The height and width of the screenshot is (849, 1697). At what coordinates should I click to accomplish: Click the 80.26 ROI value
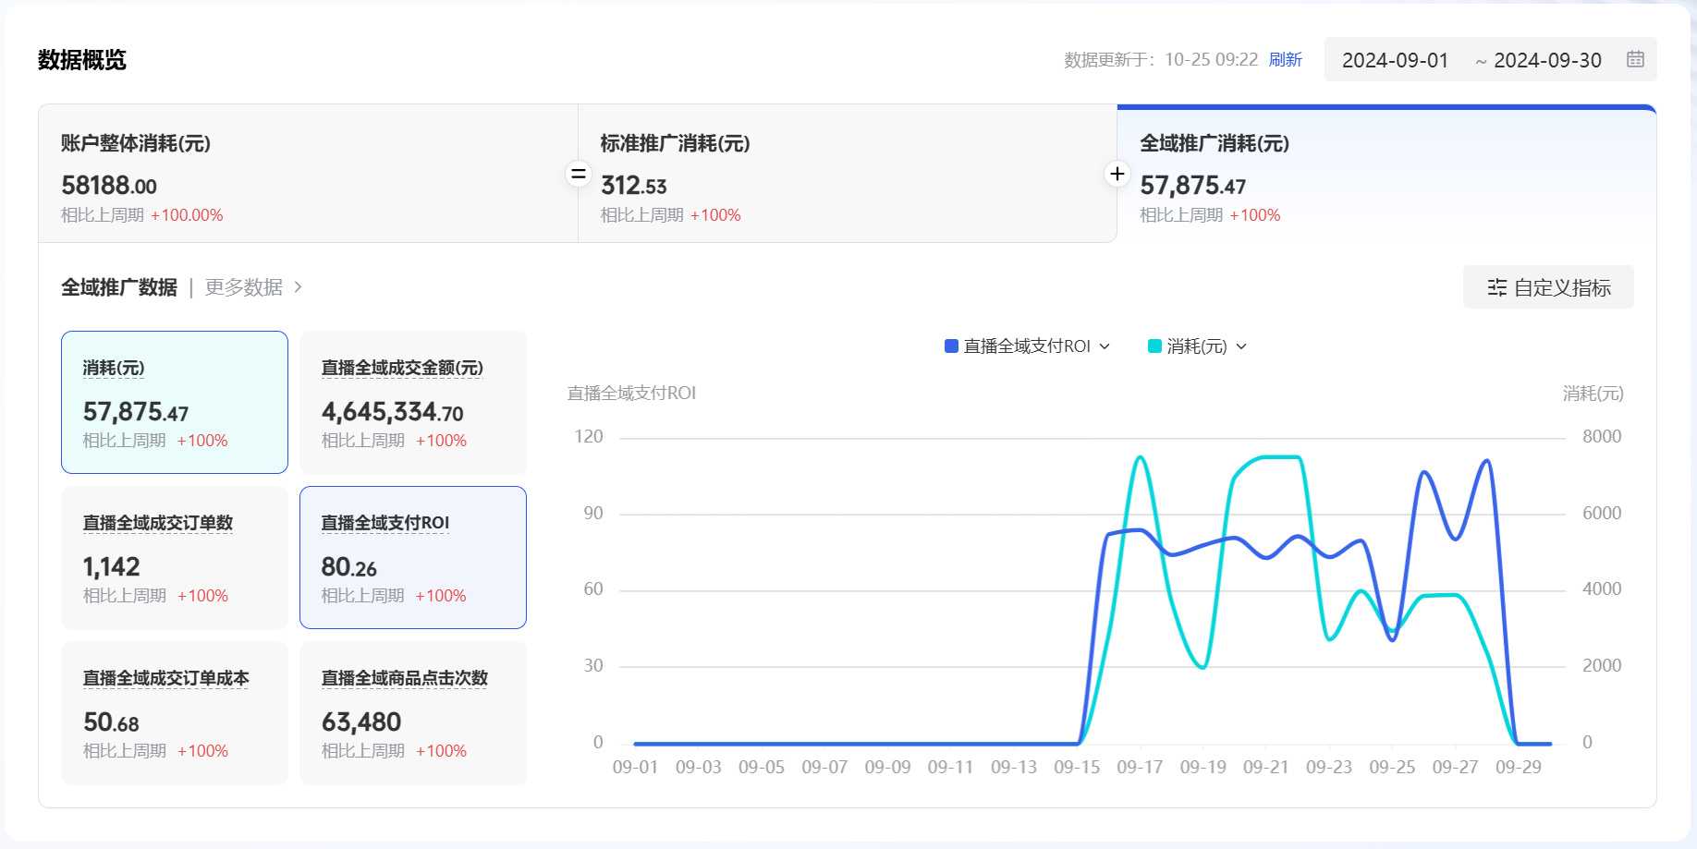coord(349,567)
